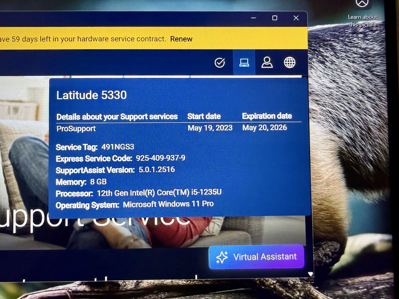
Task: Click the start date May 19, 2023
Action: [x=210, y=128]
